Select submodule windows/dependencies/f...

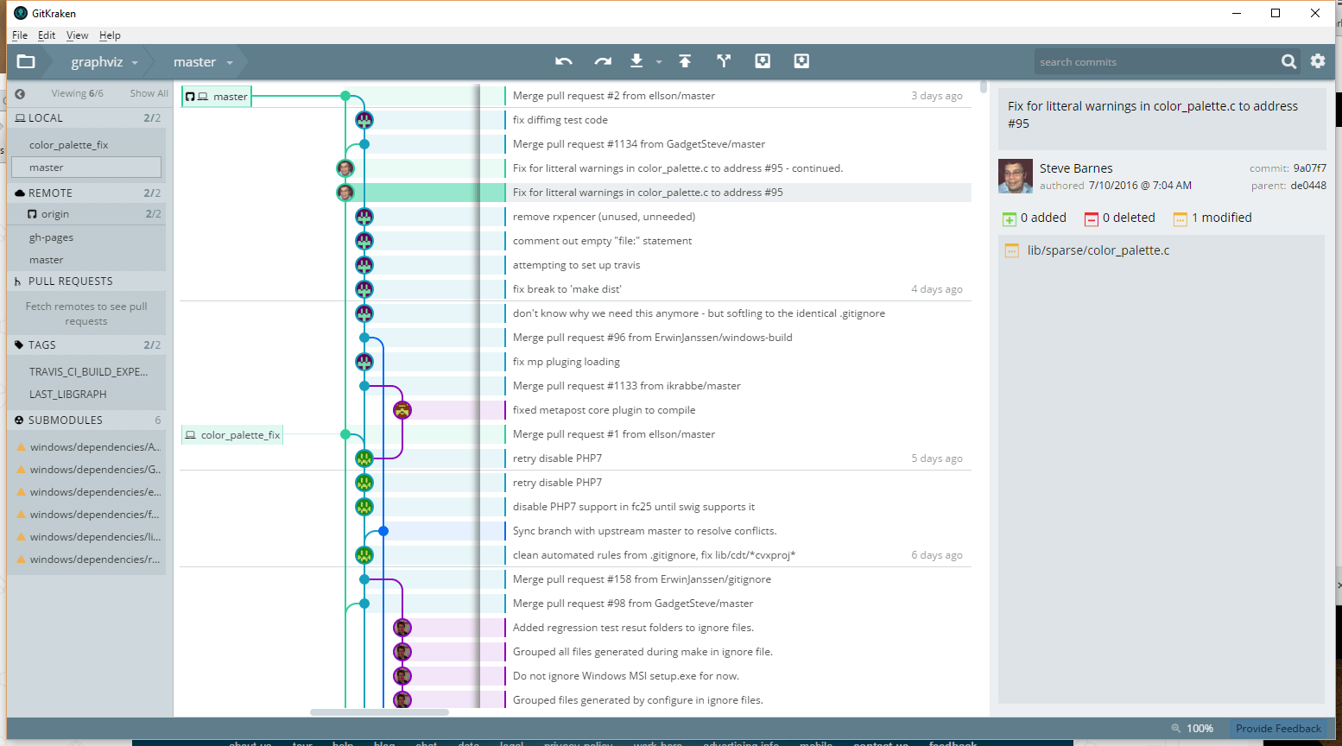tap(88, 515)
